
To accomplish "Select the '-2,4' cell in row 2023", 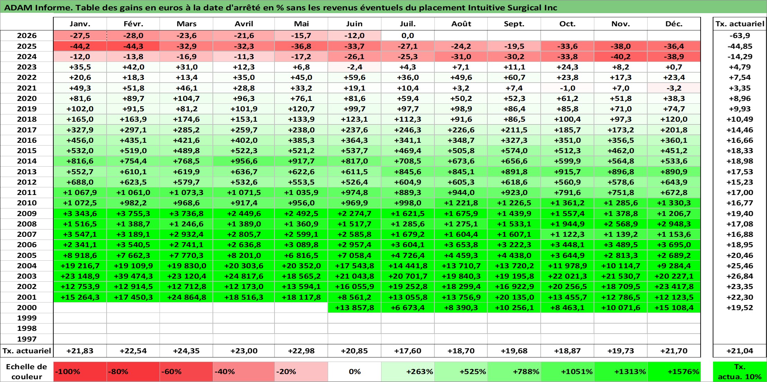I will click(x=354, y=67).
